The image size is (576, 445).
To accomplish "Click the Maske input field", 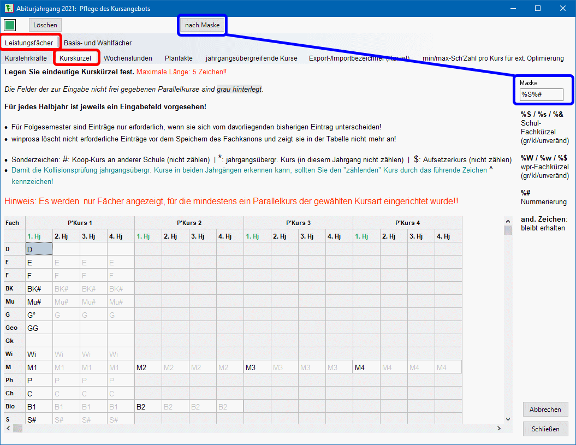I will click(541, 94).
